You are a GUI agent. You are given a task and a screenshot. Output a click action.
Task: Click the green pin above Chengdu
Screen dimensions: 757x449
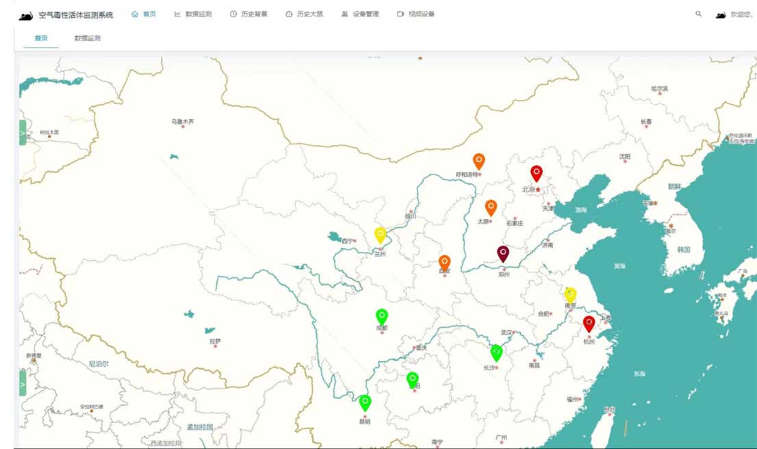(x=382, y=316)
